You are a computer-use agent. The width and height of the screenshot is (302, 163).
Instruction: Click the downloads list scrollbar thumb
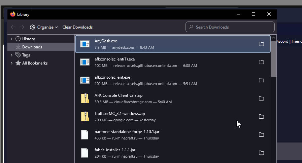click(273, 59)
